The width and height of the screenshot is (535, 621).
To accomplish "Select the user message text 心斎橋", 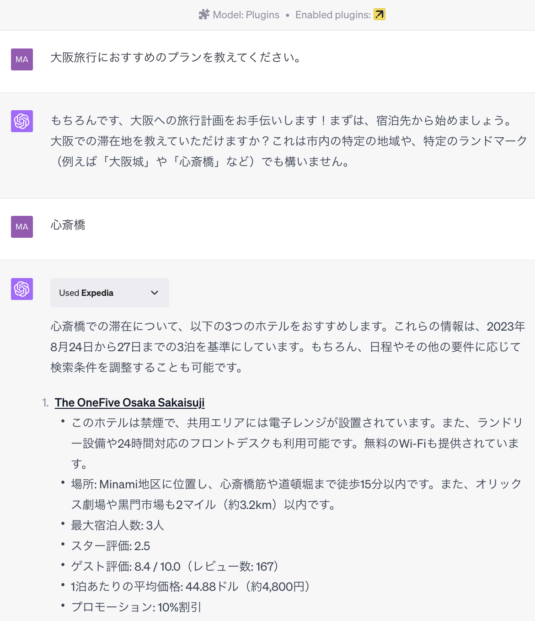I will (x=68, y=225).
